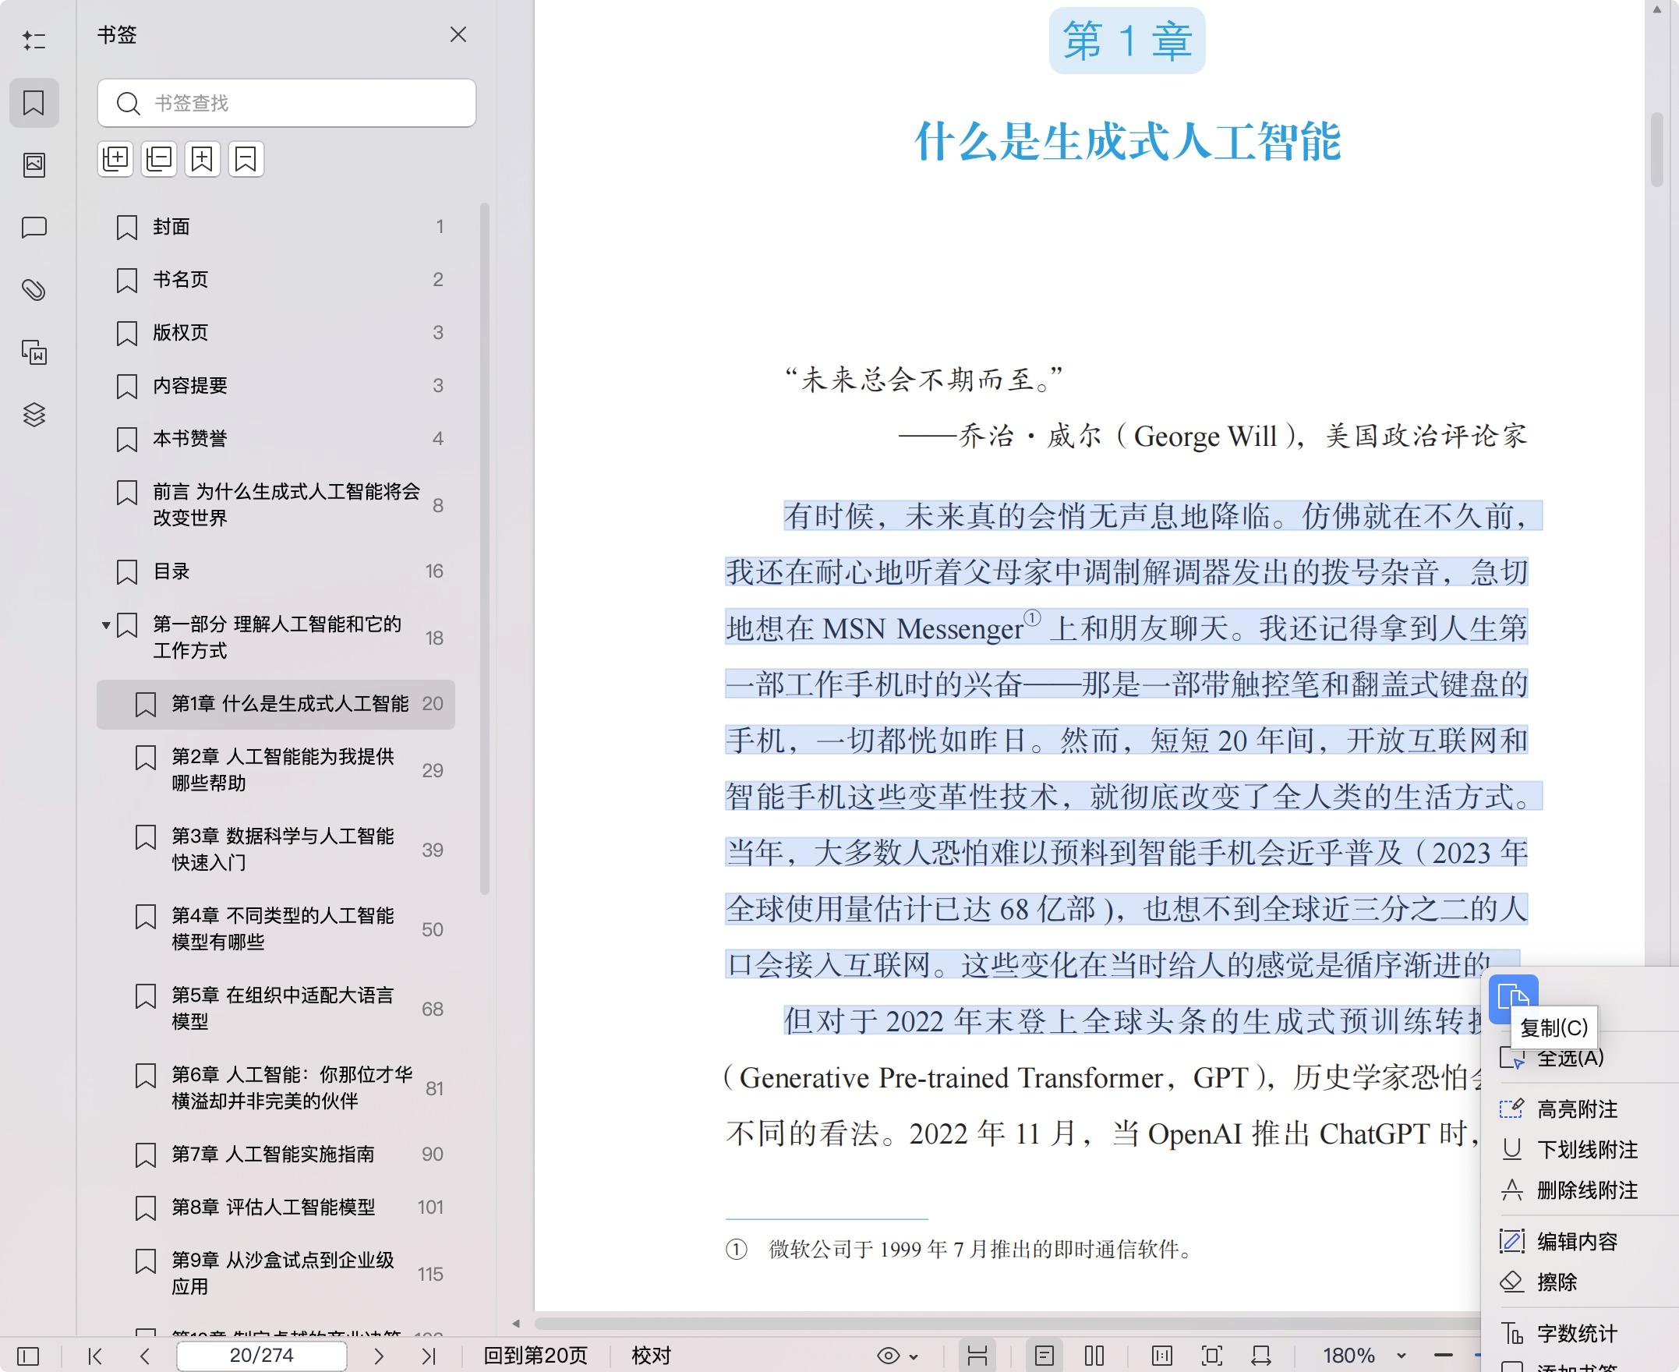Toggle the navigation pane icon in status bar
Image resolution: width=1679 pixels, height=1372 pixels.
pos(27,1356)
